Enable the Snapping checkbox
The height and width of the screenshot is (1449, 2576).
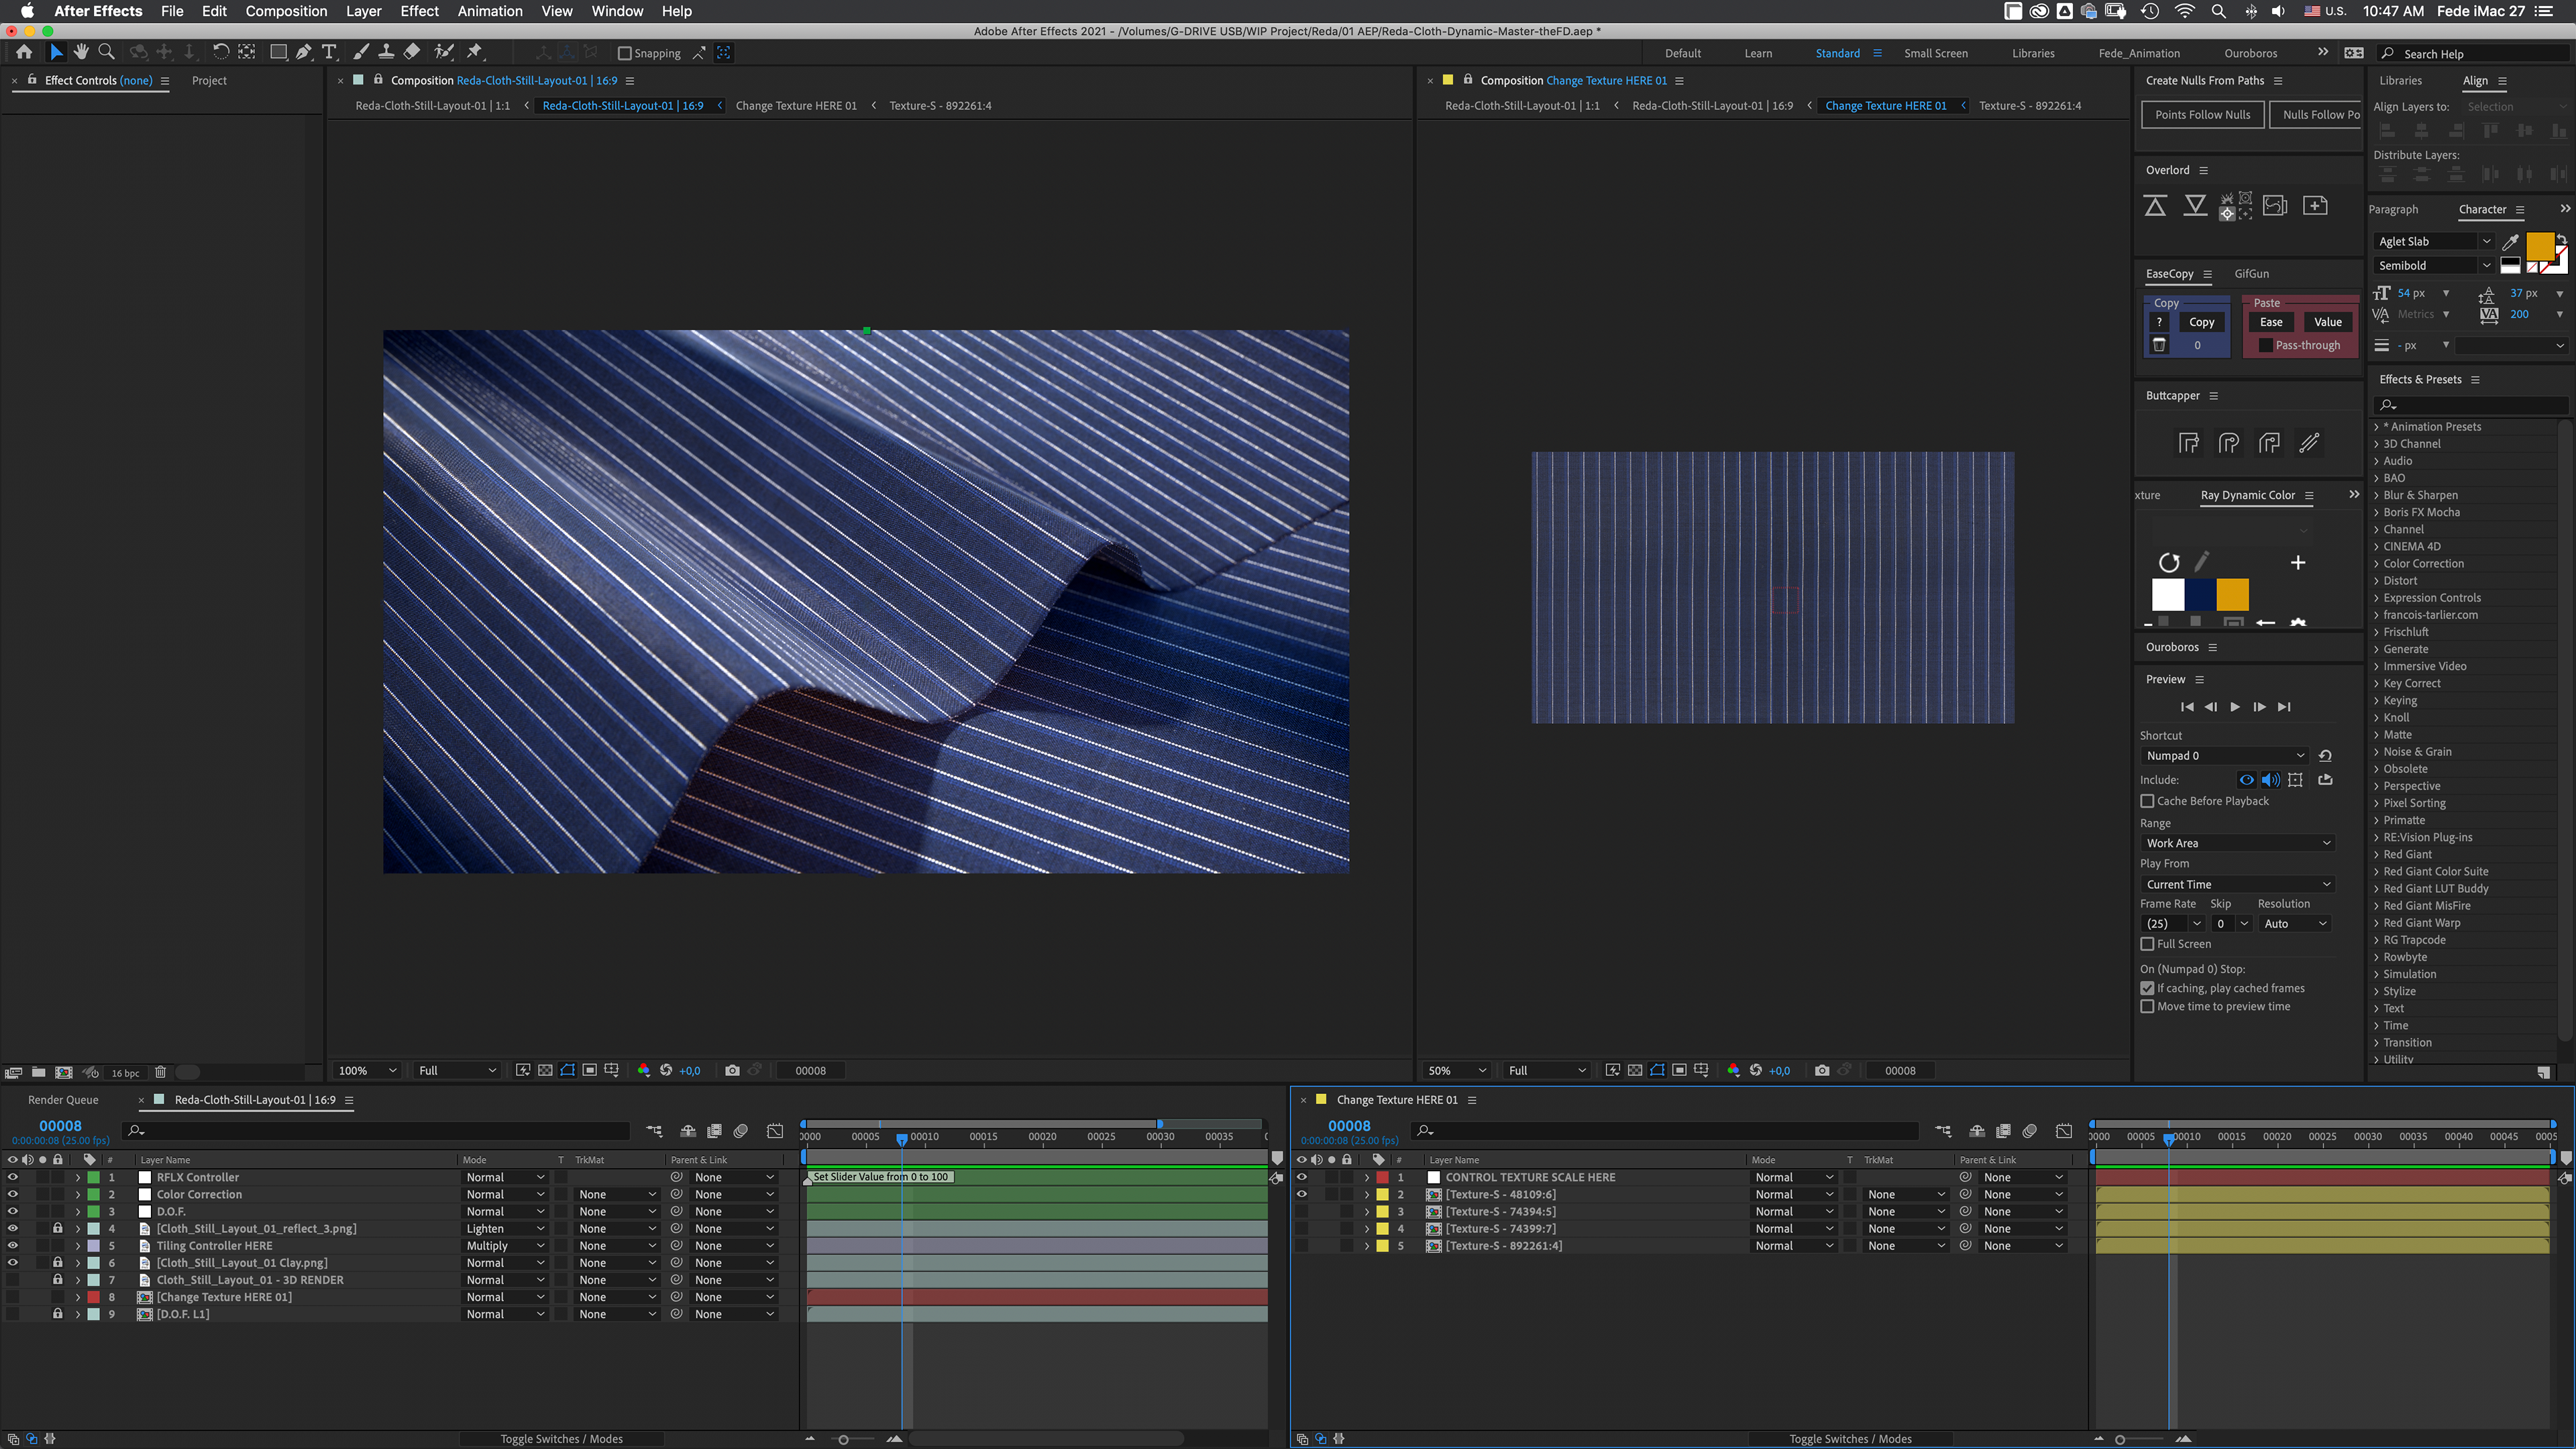pyautogui.click(x=625, y=53)
